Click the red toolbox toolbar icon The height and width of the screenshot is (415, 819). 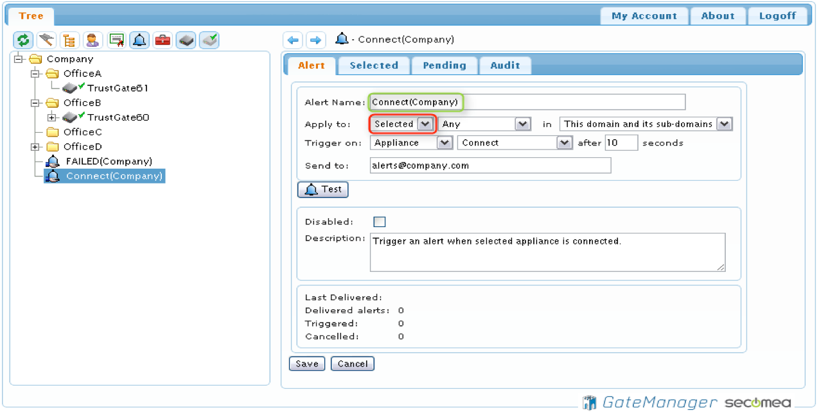click(x=163, y=40)
